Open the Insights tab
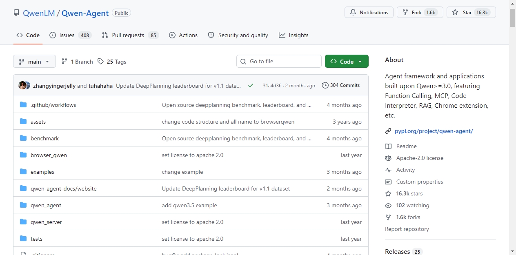 (294, 35)
